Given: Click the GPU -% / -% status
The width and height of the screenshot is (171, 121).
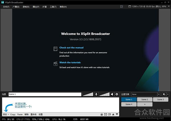Looking at the screenshot, I should (59, 119).
